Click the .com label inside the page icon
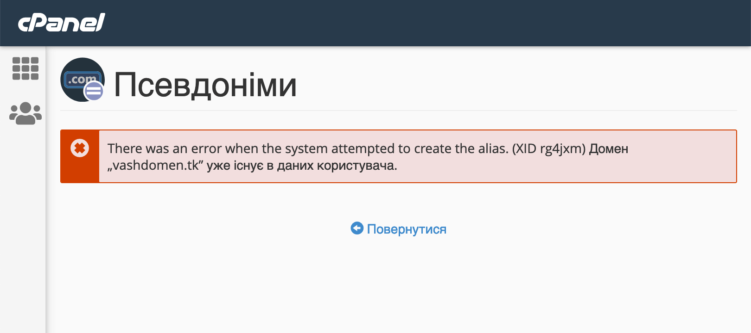751x333 pixels. tap(82, 78)
